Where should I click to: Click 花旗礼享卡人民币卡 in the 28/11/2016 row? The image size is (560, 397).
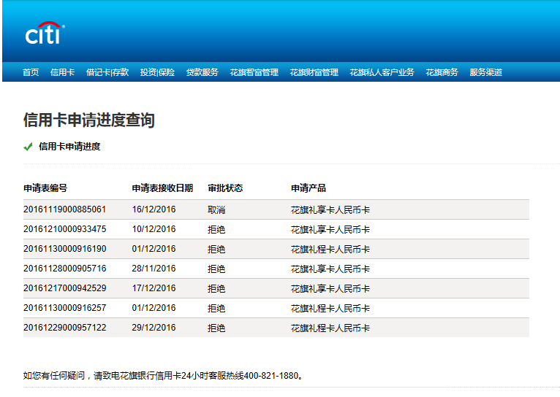(x=330, y=269)
